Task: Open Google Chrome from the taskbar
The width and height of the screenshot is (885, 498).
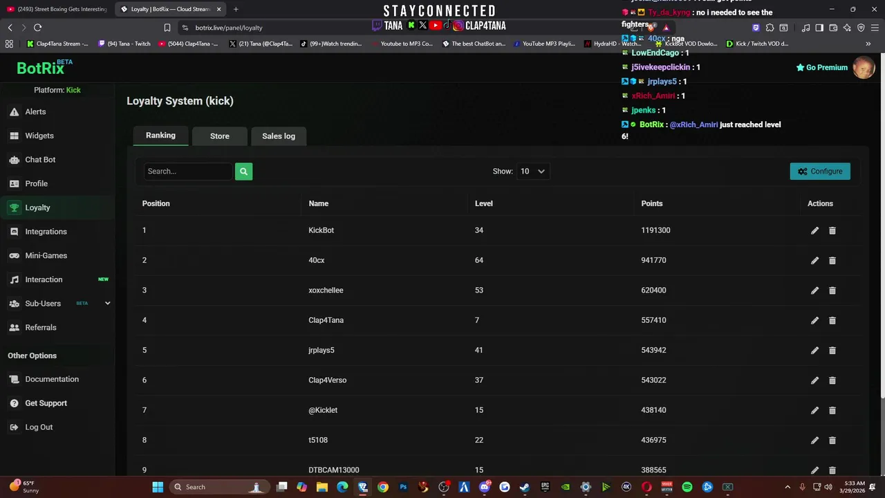Action: 383,487
